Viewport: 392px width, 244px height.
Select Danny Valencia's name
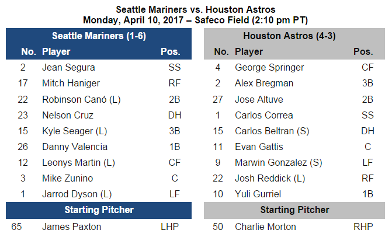(75, 147)
